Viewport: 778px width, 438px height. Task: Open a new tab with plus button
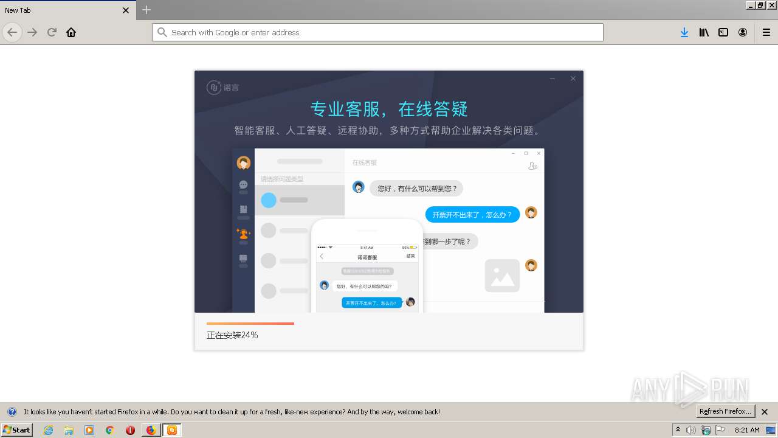tap(146, 10)
